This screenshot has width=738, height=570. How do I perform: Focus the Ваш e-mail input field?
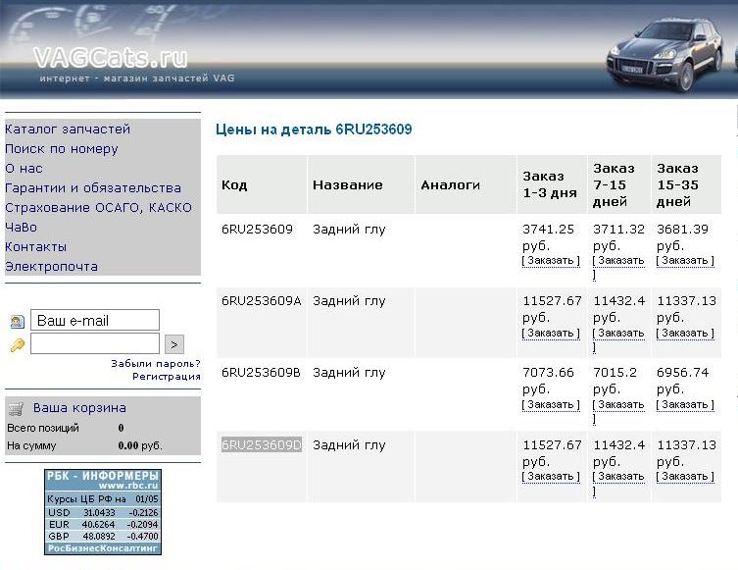point(95,321)
